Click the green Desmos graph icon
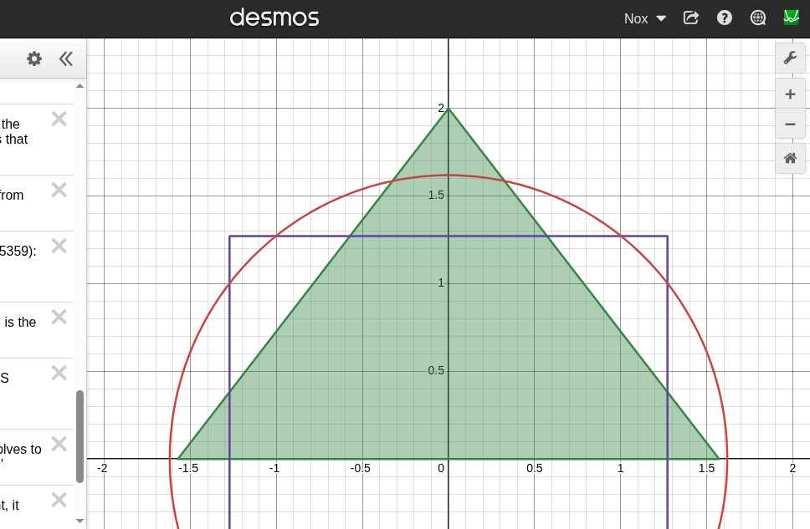 tap(791, 18)
